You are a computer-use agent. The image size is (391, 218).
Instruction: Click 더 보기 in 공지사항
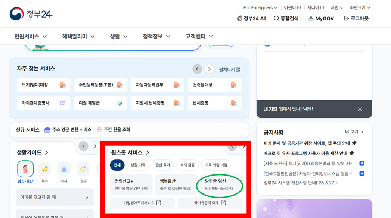coord(354,132)
